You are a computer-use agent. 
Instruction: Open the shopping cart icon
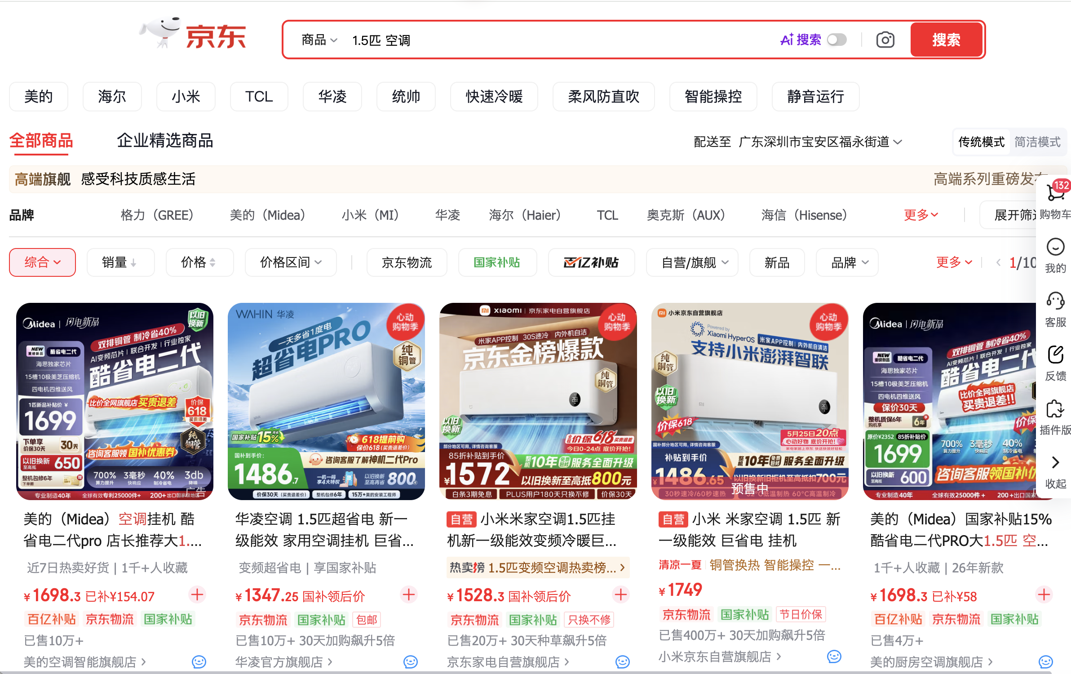coord(1056,192)
